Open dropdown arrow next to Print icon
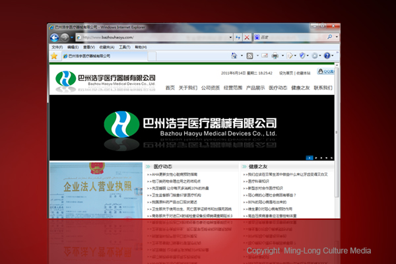 tap(282, 55)
